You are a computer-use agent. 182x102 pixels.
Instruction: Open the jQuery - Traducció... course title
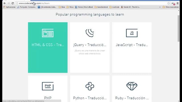tap(90, 45)
